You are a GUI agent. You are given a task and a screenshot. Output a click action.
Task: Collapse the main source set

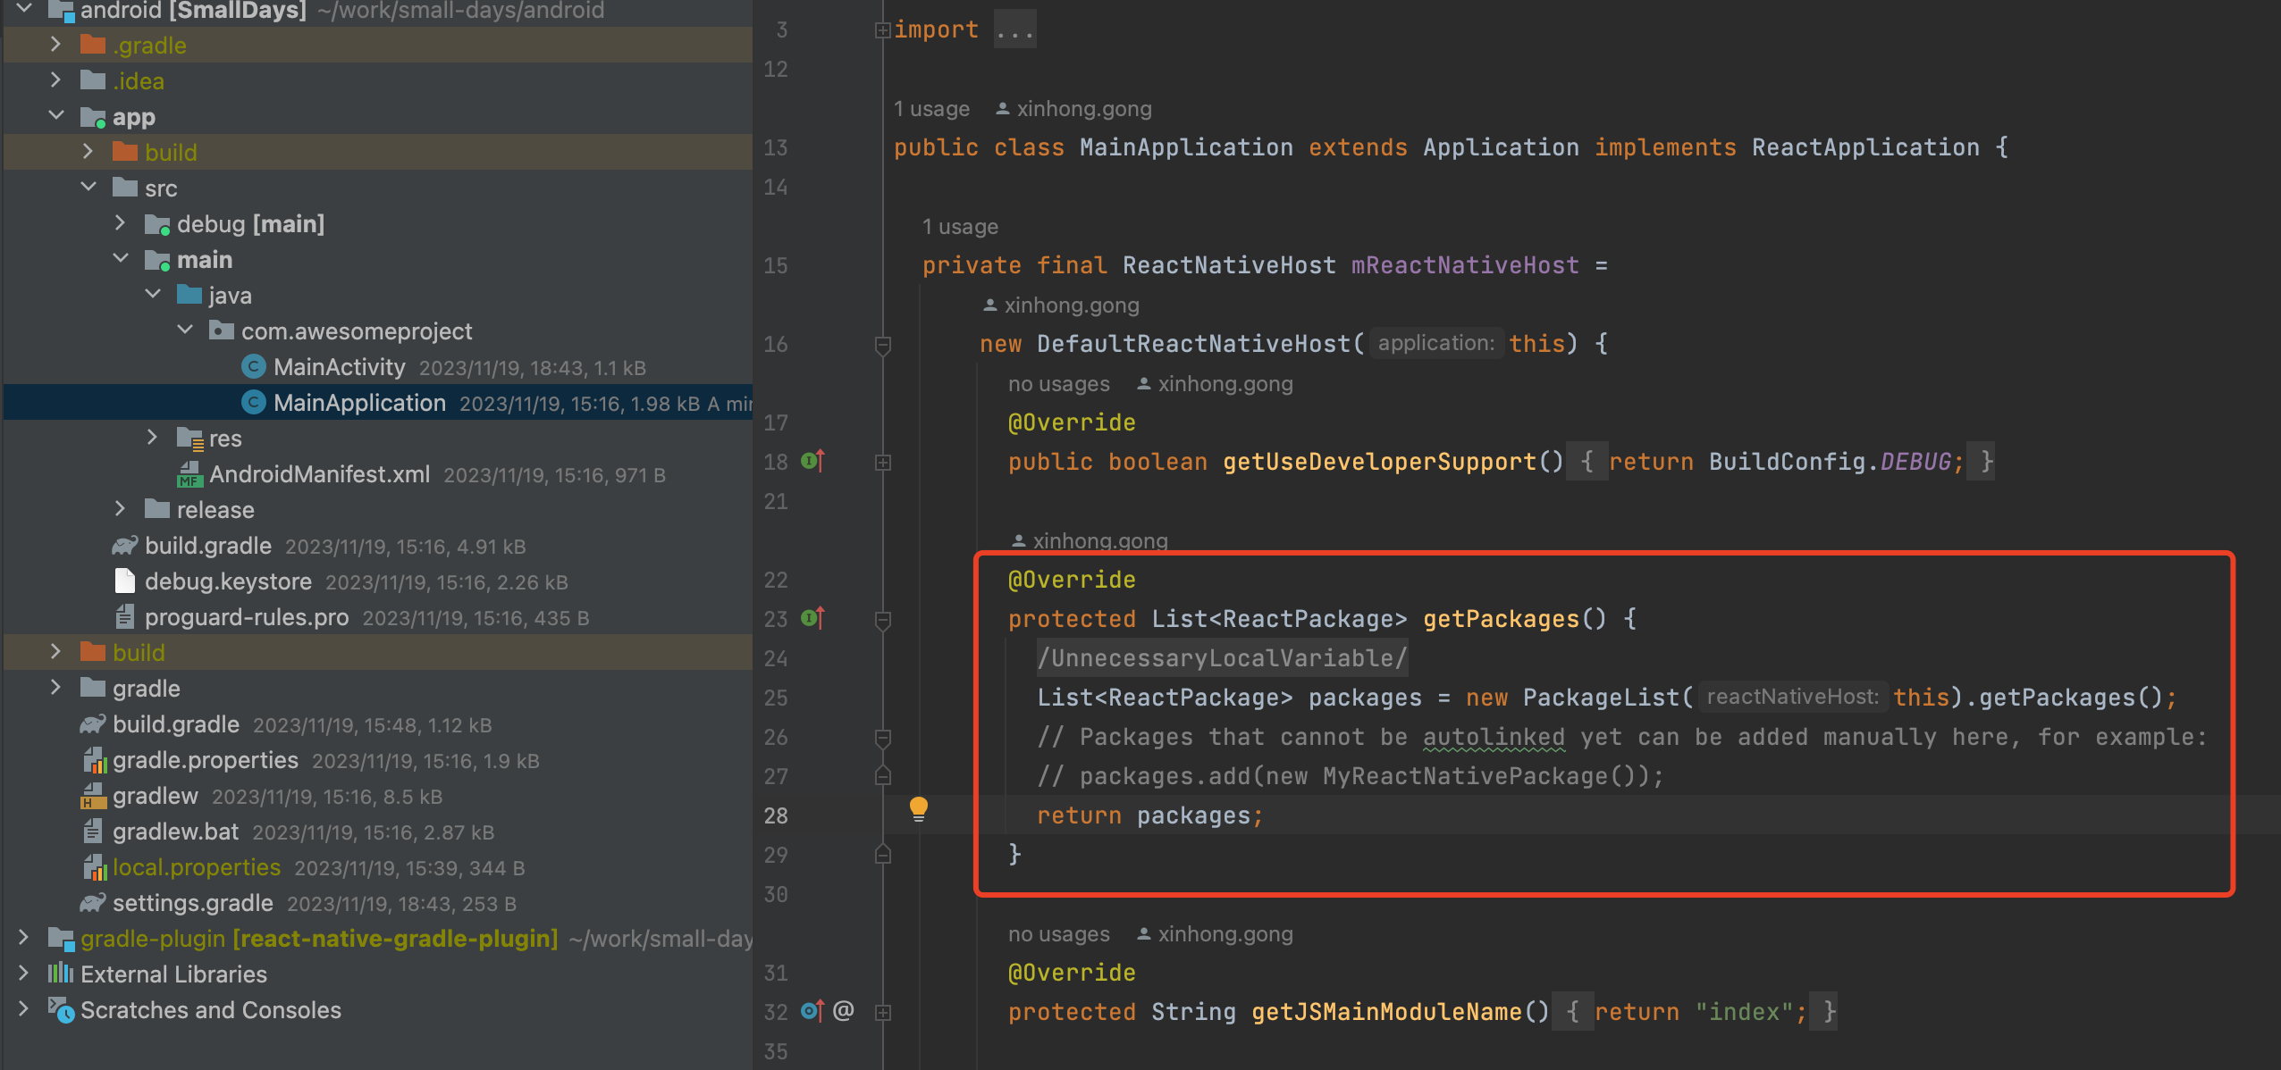point(120,258)
